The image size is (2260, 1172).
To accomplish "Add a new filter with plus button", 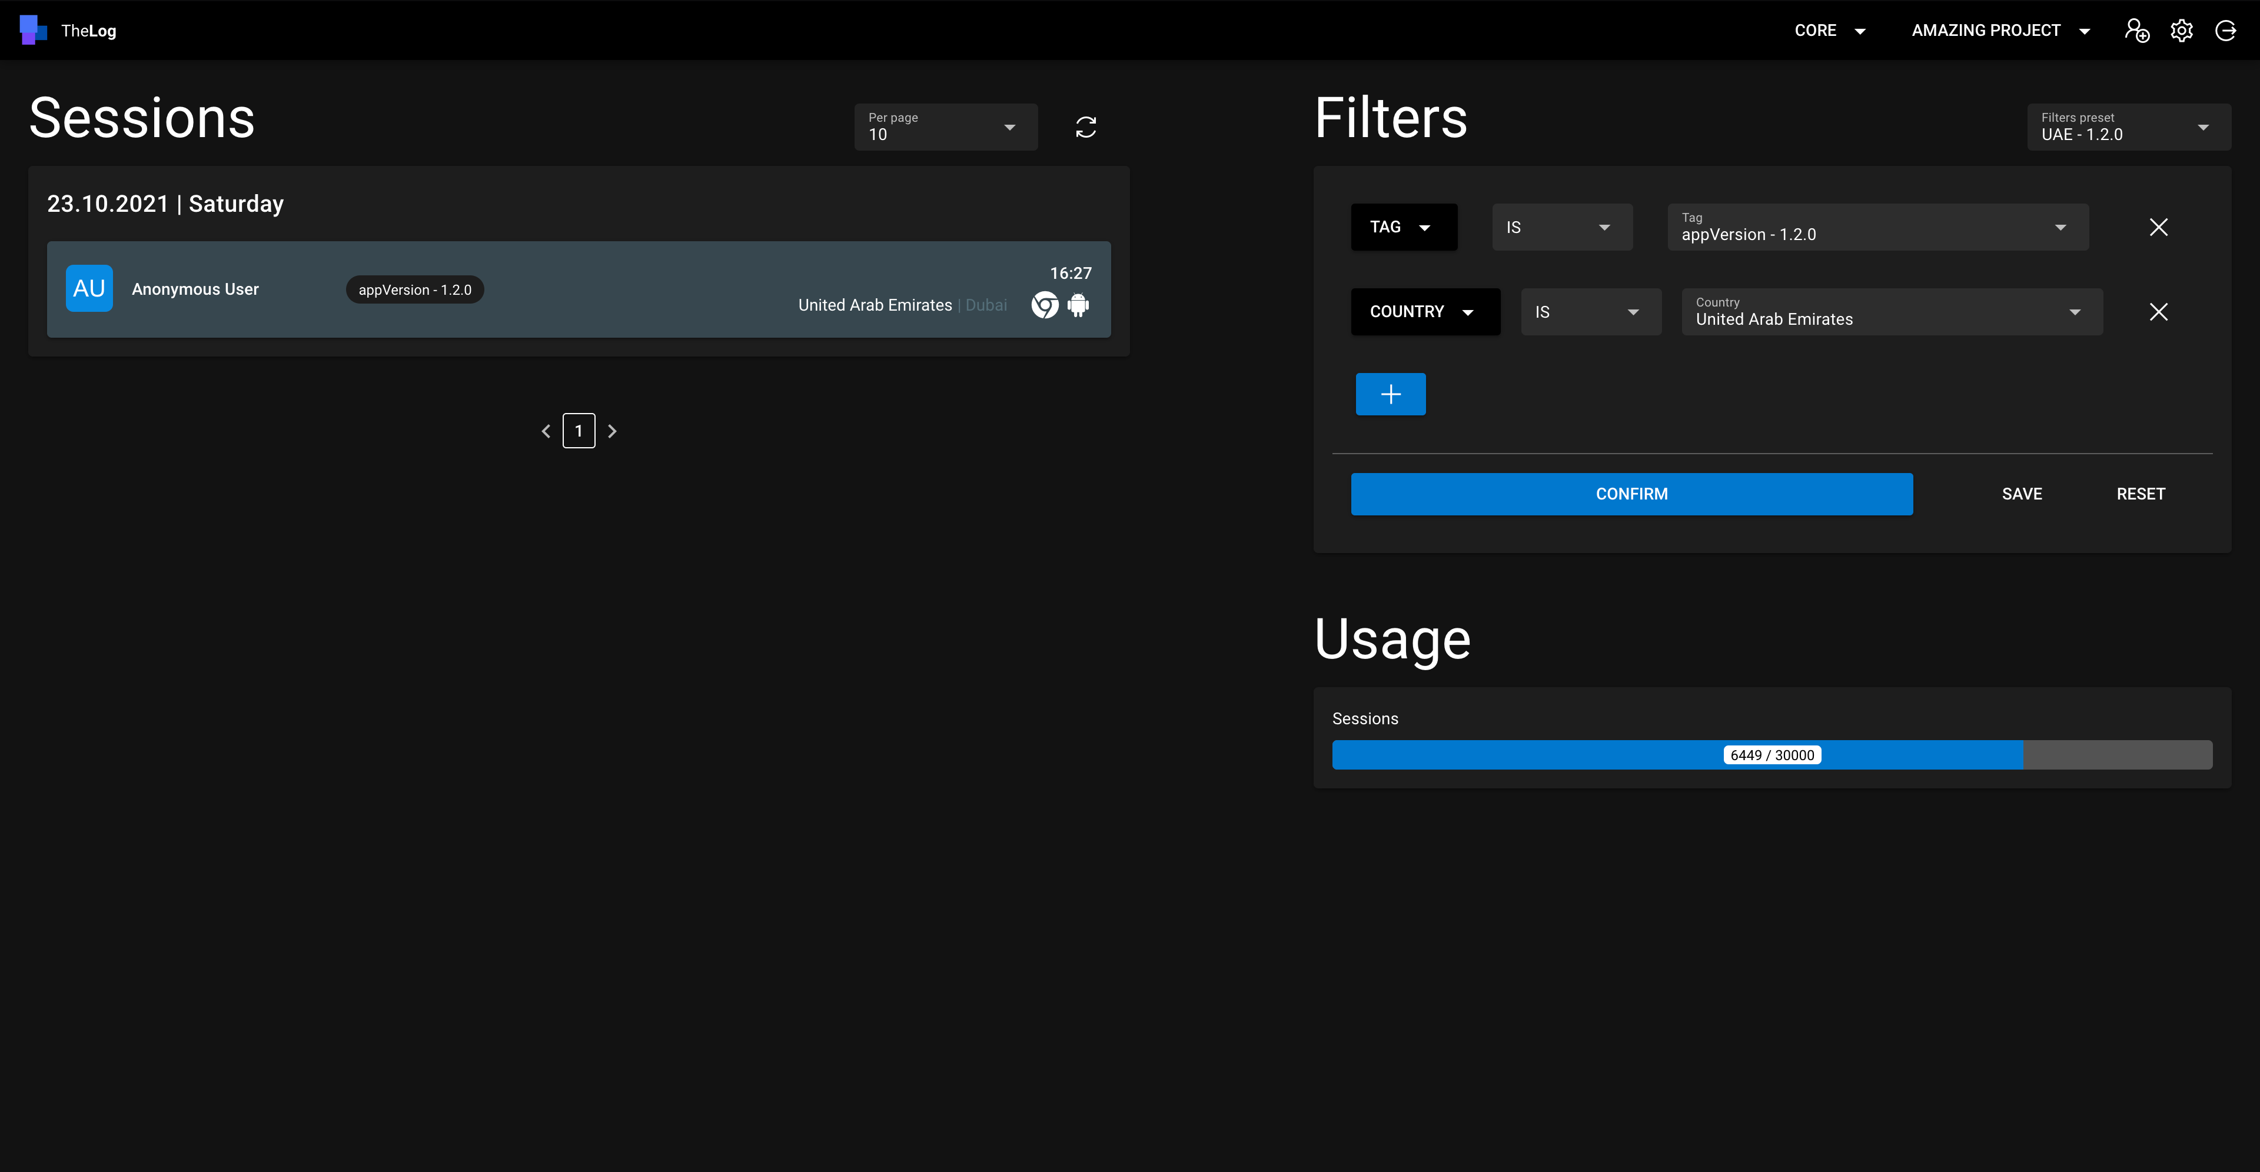I will point(1390,394).
